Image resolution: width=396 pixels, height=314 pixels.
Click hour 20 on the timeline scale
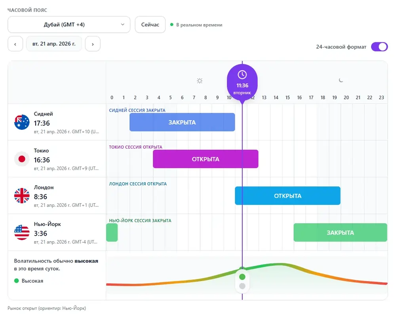click(x=346, y=98)
